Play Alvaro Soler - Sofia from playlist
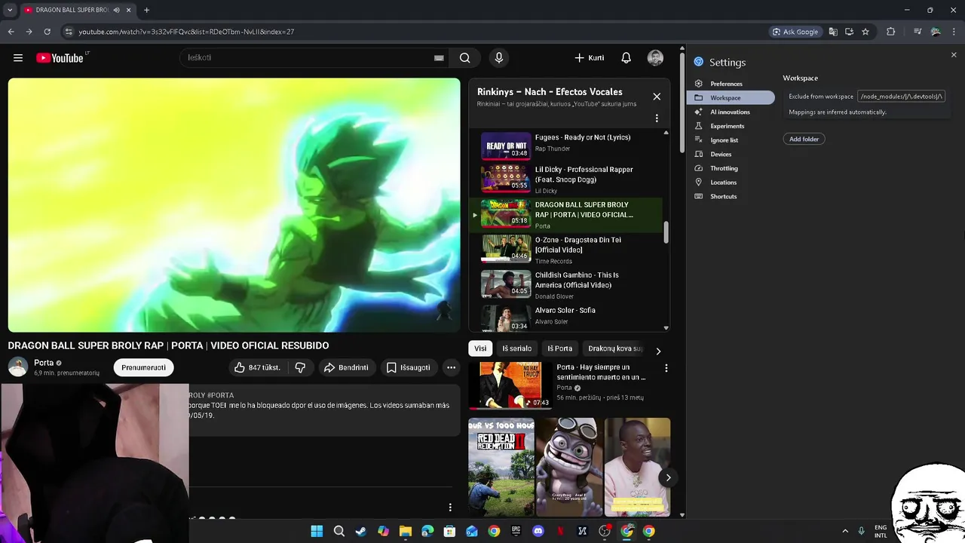Screen dimensions: 965x543 tap(565, 317)
